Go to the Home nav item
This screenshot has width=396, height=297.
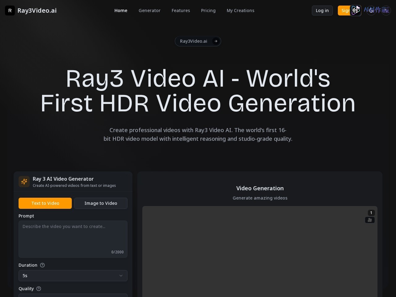click(121, 11)
